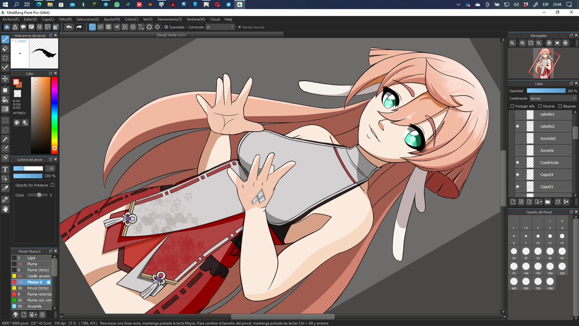Select the Text tool
Viewport: 579px width, 326px height.
click(5, 169)
